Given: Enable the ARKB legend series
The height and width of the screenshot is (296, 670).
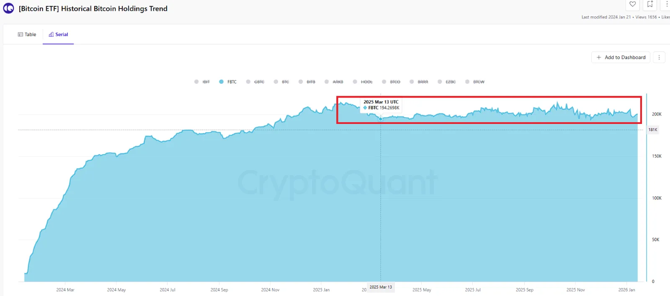Looking at the screenshot, I should (334, 82).
